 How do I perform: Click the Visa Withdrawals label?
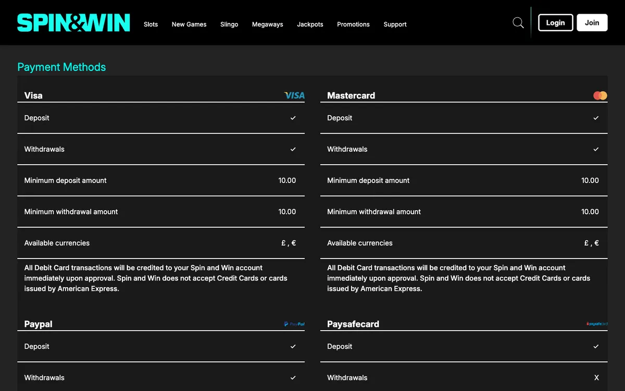coord(44,149)
